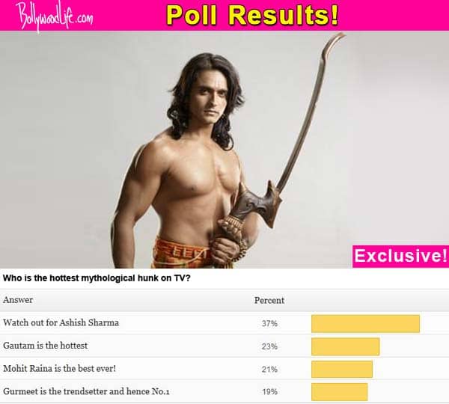Select the Mohit Raina is the best ever answer
The image size is (449, 404).
pyautogui.click(x=60, y=368)
